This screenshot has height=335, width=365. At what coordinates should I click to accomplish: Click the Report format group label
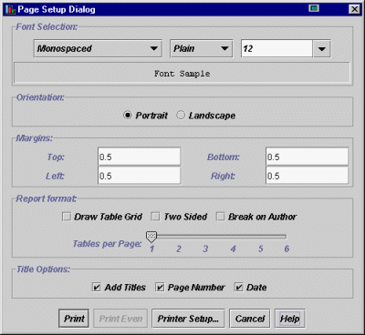pyautogui.click(x=47, y=198)
